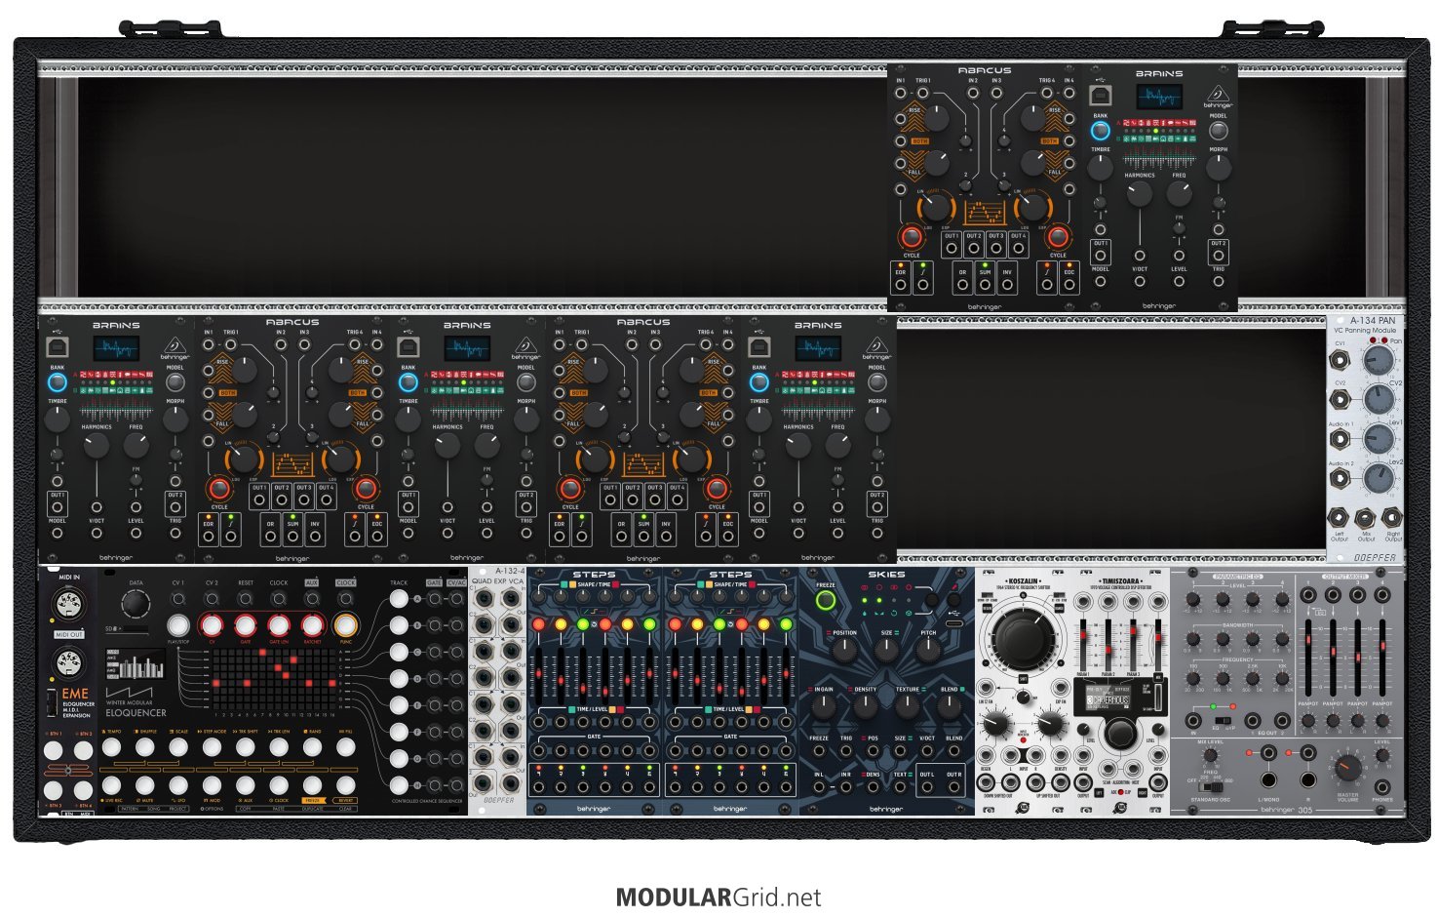1438x918 pixels.
Task: Click the PITCH knob on Skies
Action: pos(928,651)
